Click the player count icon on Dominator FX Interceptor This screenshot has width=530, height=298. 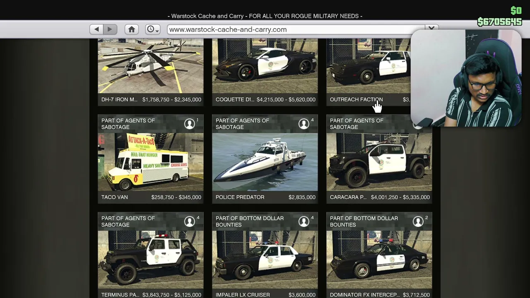click(418, 221)
